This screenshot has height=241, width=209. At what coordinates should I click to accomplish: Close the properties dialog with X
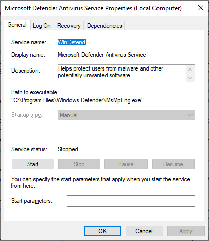tap(200, 8)
